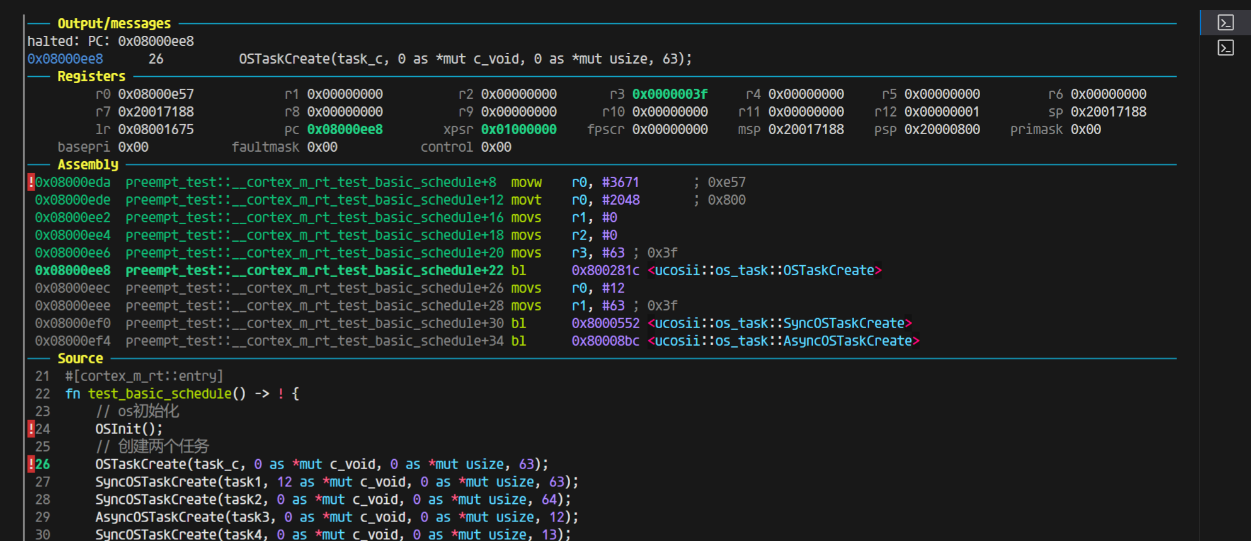The height and width of the screenshot is (541, 1251).
Task: Click fpscr register value
Action: [670, 129]
